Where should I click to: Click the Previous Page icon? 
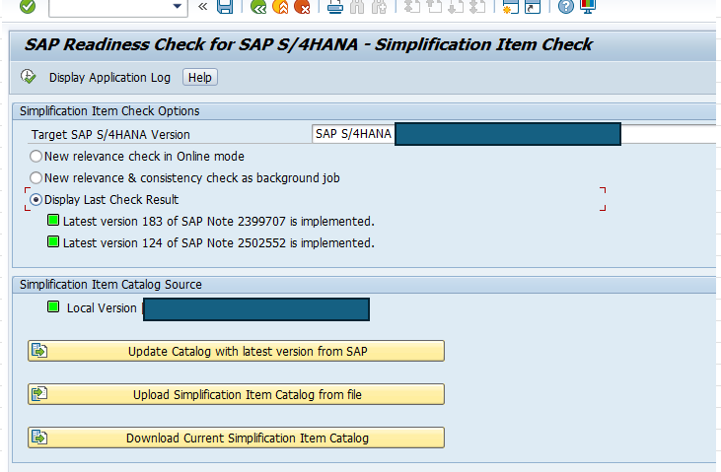434,7
